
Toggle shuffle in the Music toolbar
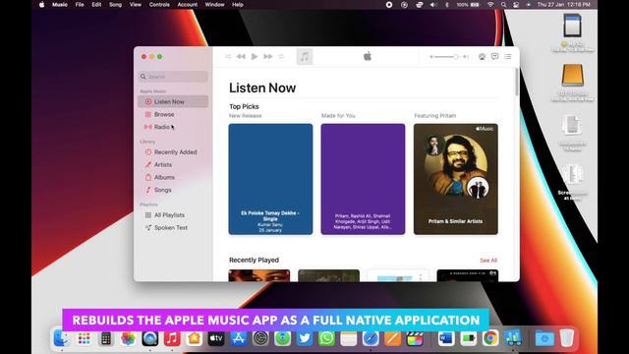pyautogui.click(x=228, y=57)
